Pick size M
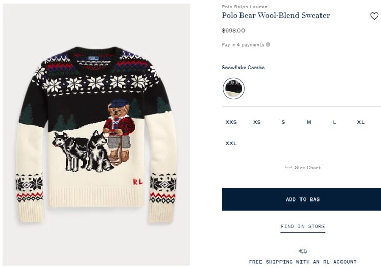Viewport: 381px width, 268px height. 309,122
